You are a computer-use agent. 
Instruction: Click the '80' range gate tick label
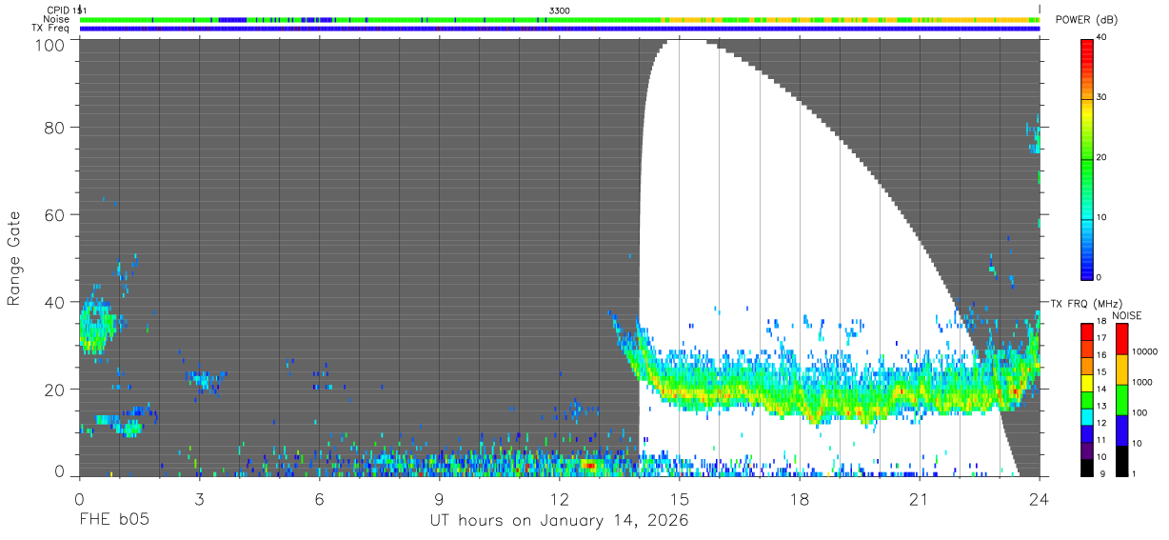pyautogui.click(x=55, y=128)
